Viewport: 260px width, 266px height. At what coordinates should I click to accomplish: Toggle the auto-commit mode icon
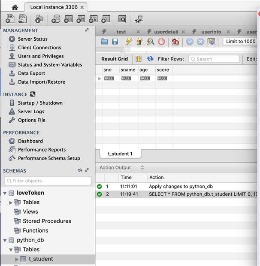[211, 41]
